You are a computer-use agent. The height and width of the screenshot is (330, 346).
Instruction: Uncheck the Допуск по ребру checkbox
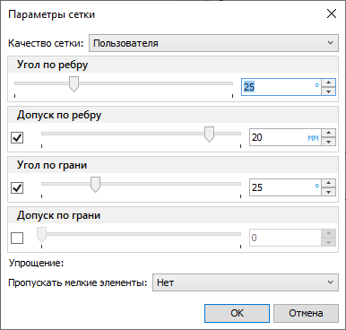click(x=17, y=138)
